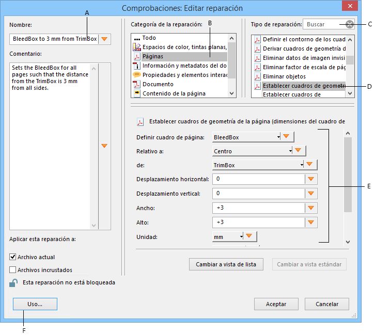
Task: Click the open padlock icon
Action: coord(13,283)
